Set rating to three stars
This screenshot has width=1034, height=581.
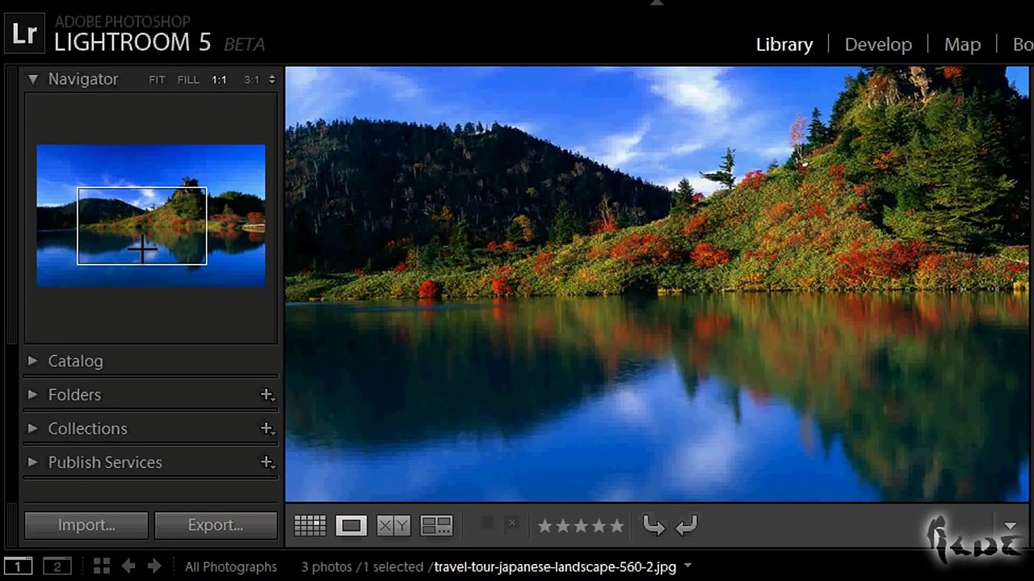(x=581, y=526)
